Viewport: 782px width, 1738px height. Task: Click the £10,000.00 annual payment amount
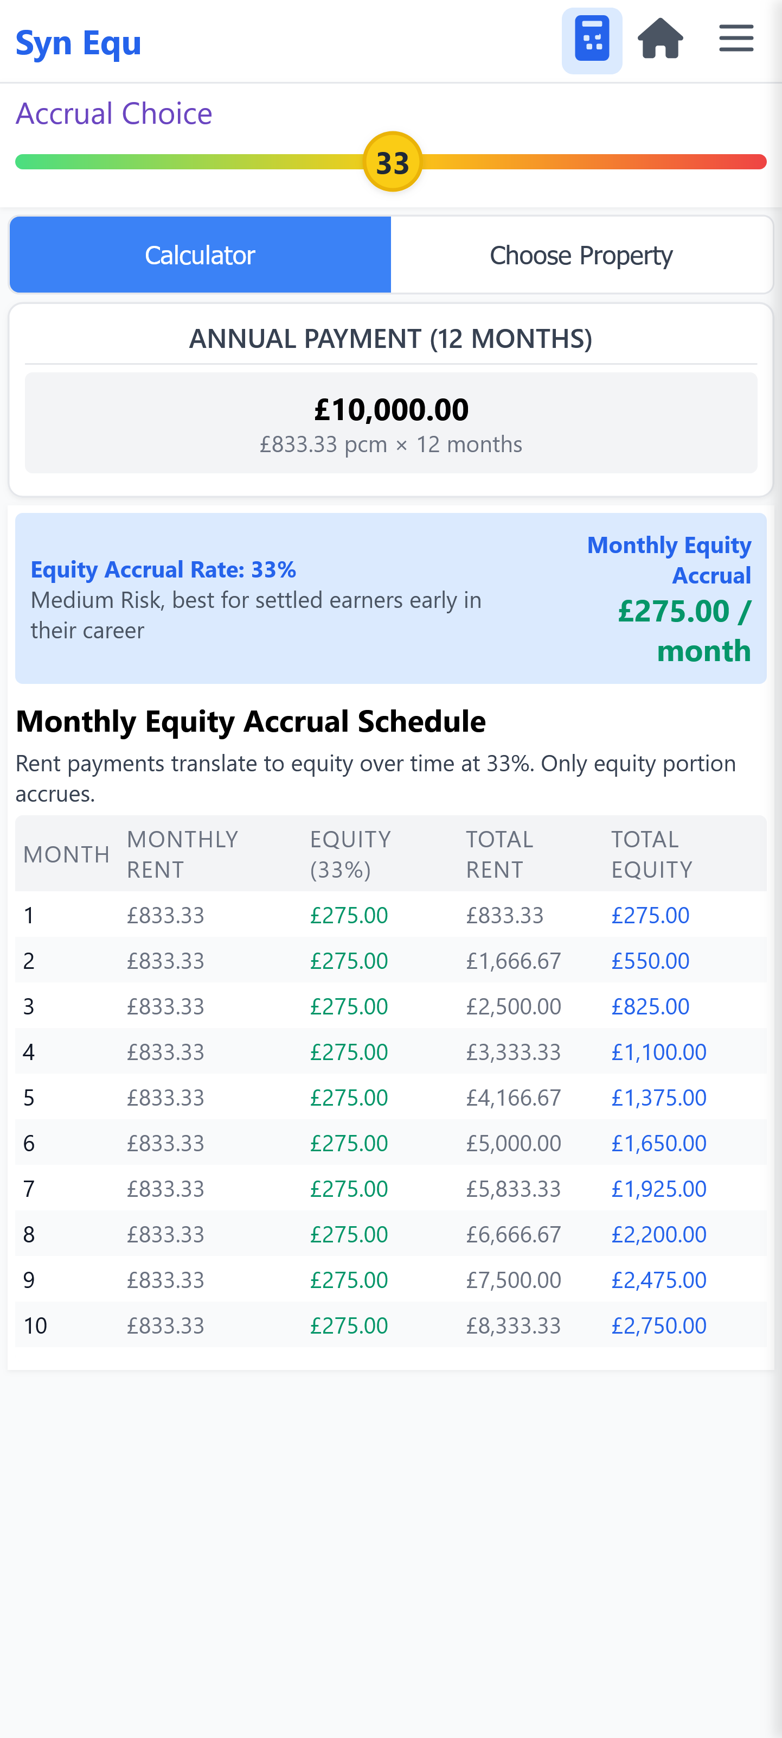pyautogui.click(x=391, y=410)
